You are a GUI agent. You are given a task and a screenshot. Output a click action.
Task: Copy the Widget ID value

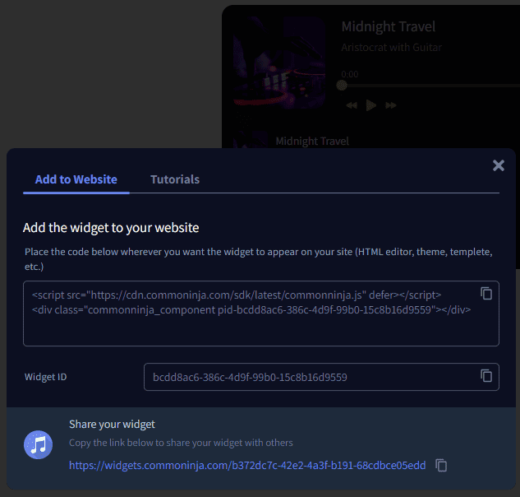[486, 376]
